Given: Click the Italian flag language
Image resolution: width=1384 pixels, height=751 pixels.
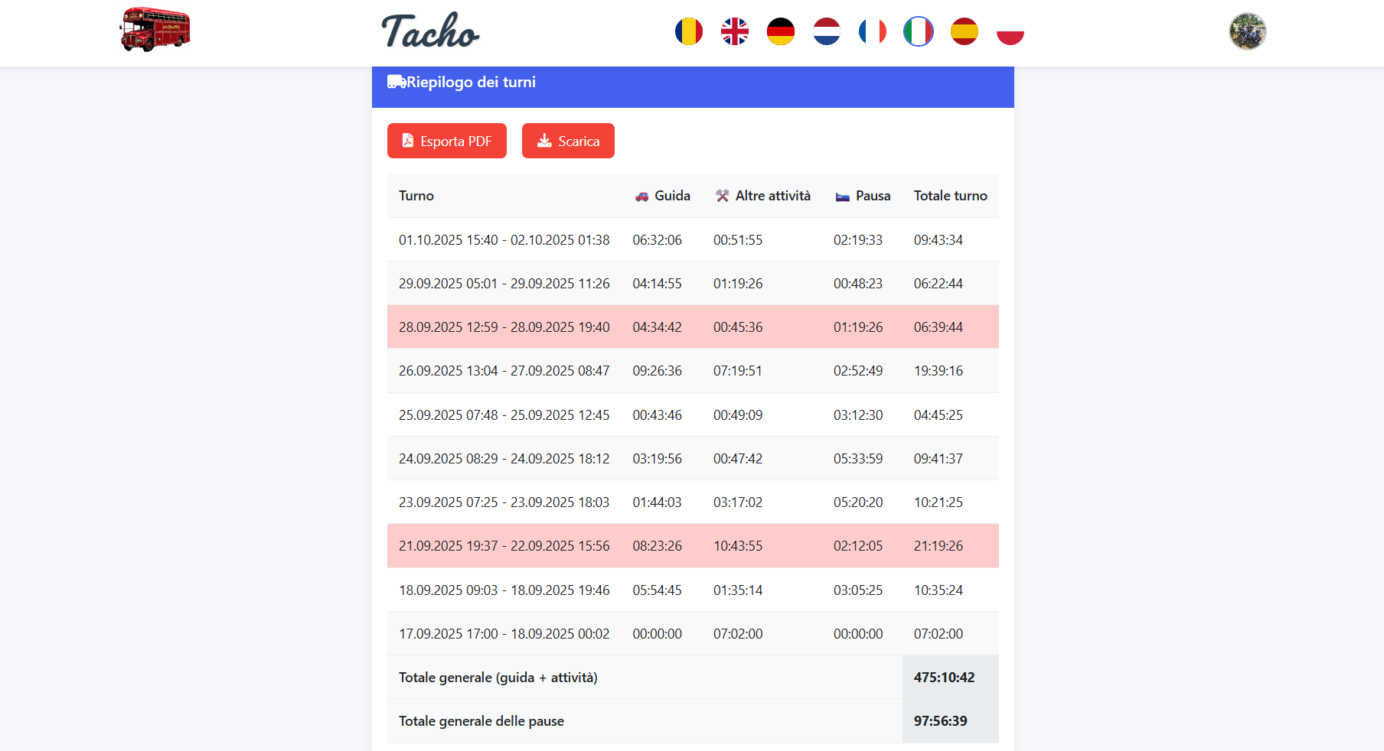Looking at the screenshot, I should [x=918, y=32].
